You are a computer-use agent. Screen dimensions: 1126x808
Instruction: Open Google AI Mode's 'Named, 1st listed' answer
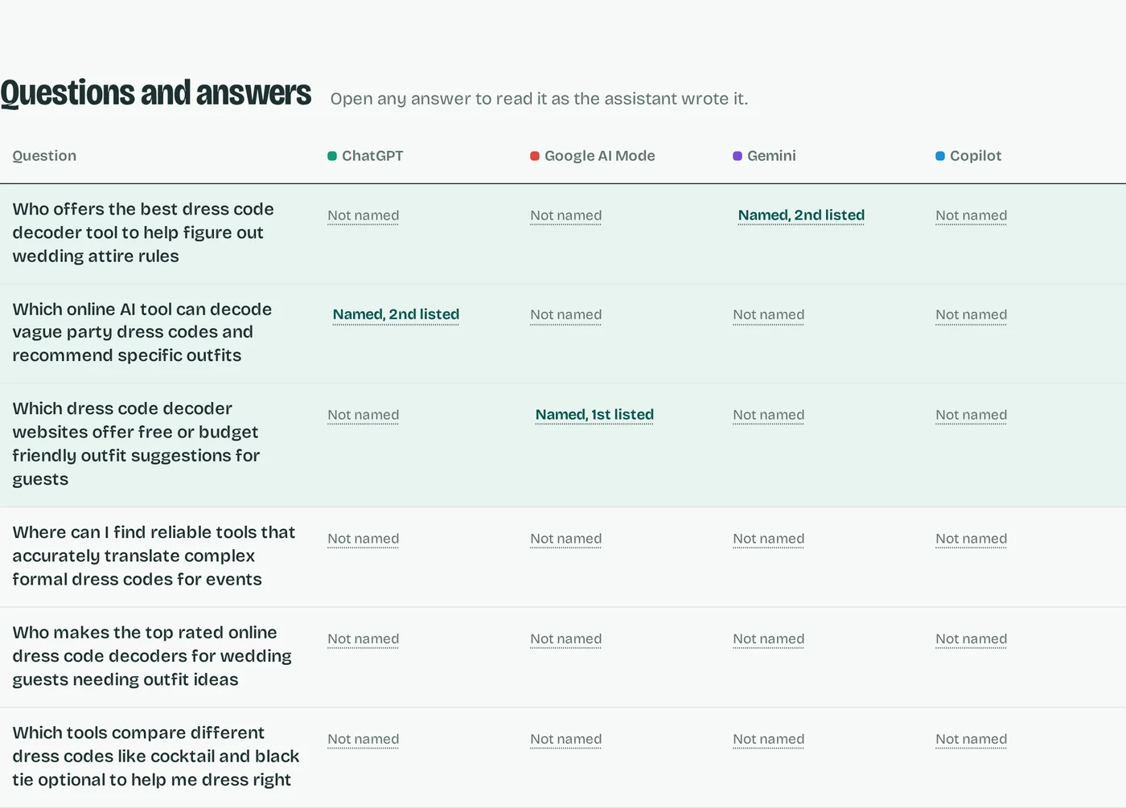pyautogui.click(x=594, y=415)
